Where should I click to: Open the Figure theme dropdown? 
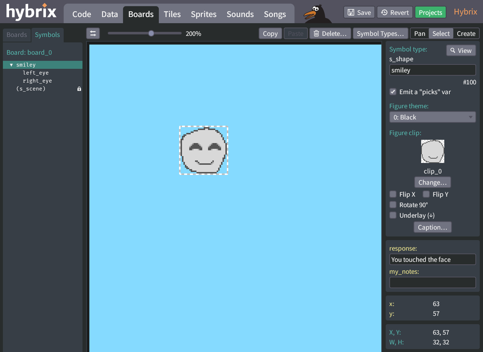tap(432, 117)
